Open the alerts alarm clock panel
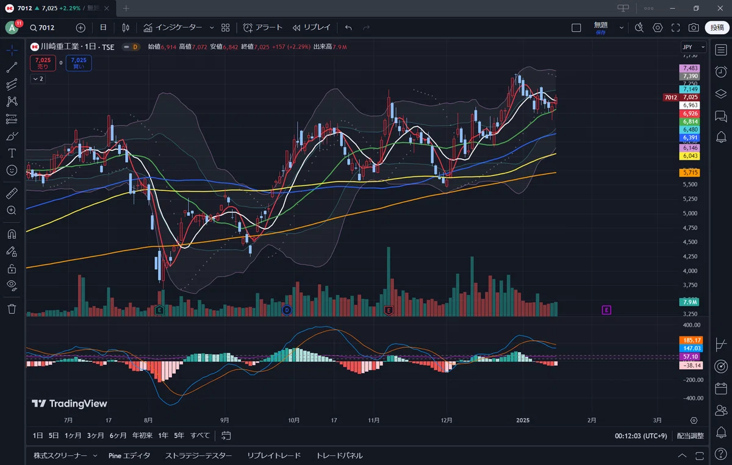The width and height of the screenshot is (732, 465). point(720,72)
